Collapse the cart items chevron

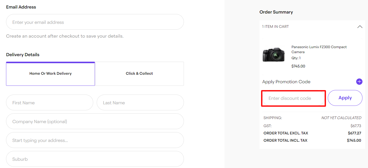point(360,27)
